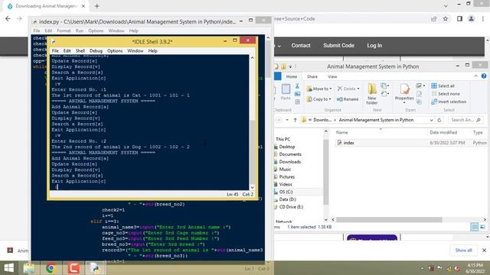The width and height of the screenshot is (490, 275).
Task: Close Chrome downloads bar
Action: 484,251
